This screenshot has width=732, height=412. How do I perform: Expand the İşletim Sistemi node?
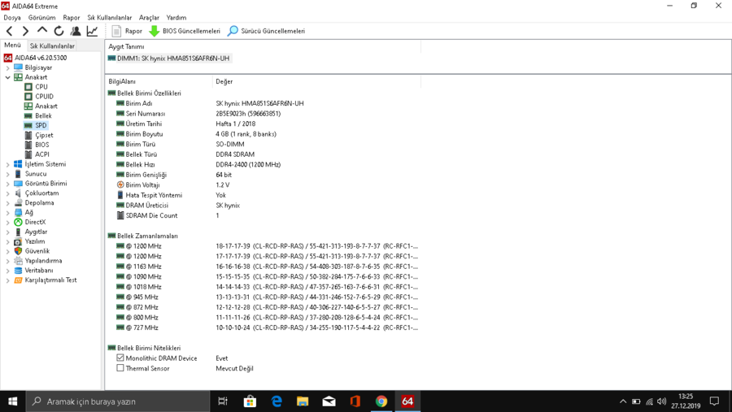coord(7,164)
